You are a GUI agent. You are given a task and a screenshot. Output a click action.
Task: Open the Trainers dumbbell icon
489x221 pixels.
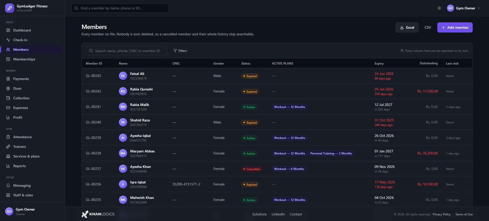[x=8, y=147]
